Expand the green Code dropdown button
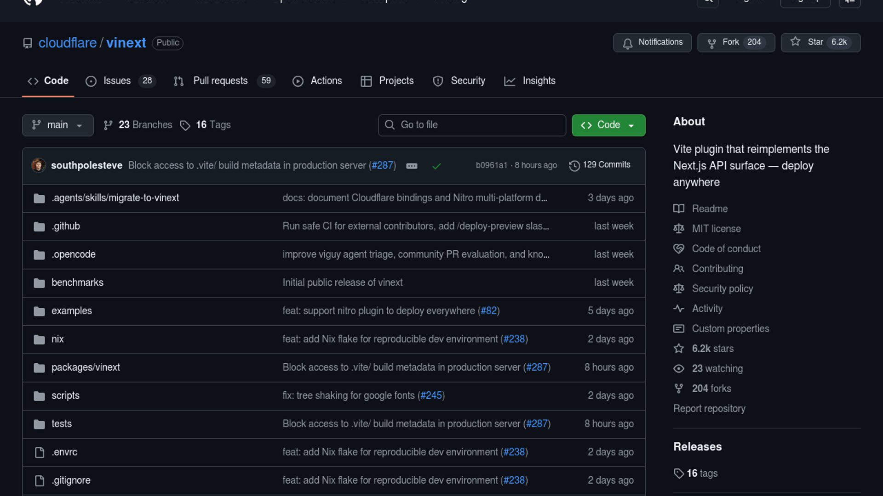 click(x=608, y=125)
